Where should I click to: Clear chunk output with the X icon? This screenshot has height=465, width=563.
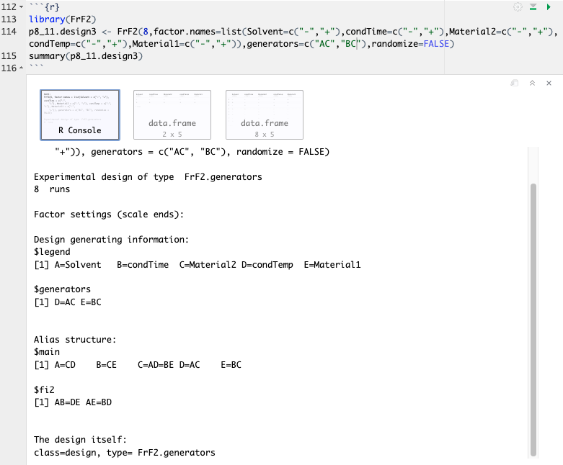tap(549, 83)
